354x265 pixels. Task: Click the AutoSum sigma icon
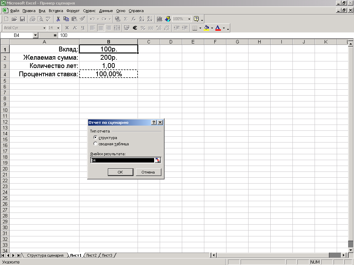pos(126,19)
